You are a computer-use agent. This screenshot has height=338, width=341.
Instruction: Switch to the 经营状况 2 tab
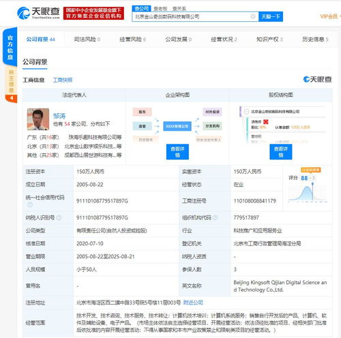224,40
